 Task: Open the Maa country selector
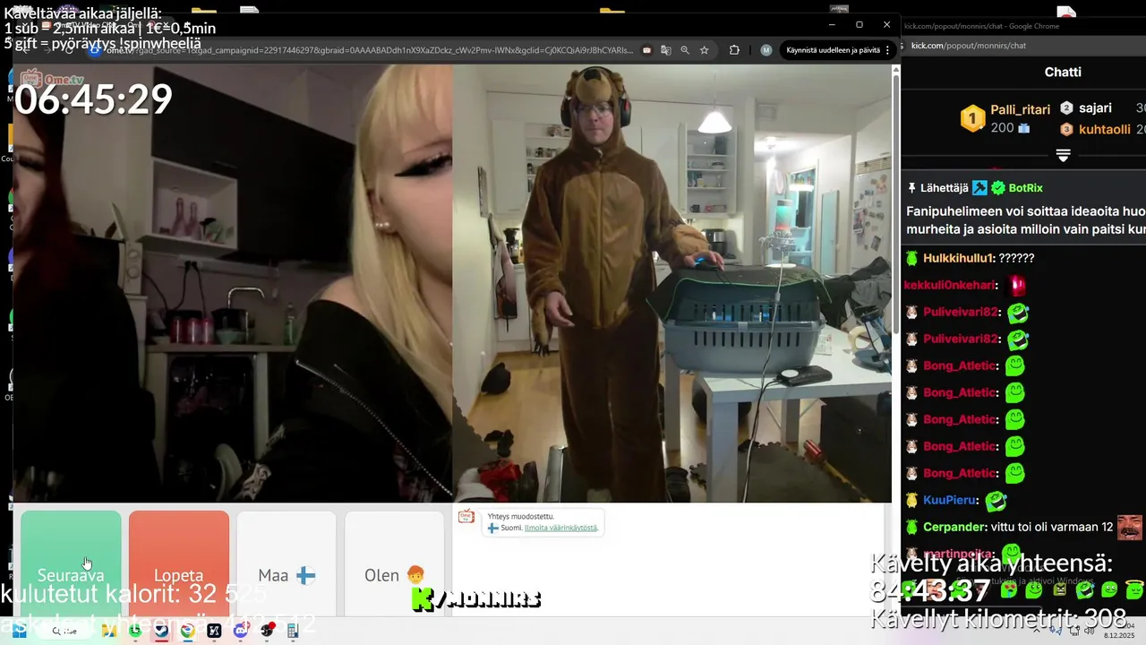[x=286, y=563]
